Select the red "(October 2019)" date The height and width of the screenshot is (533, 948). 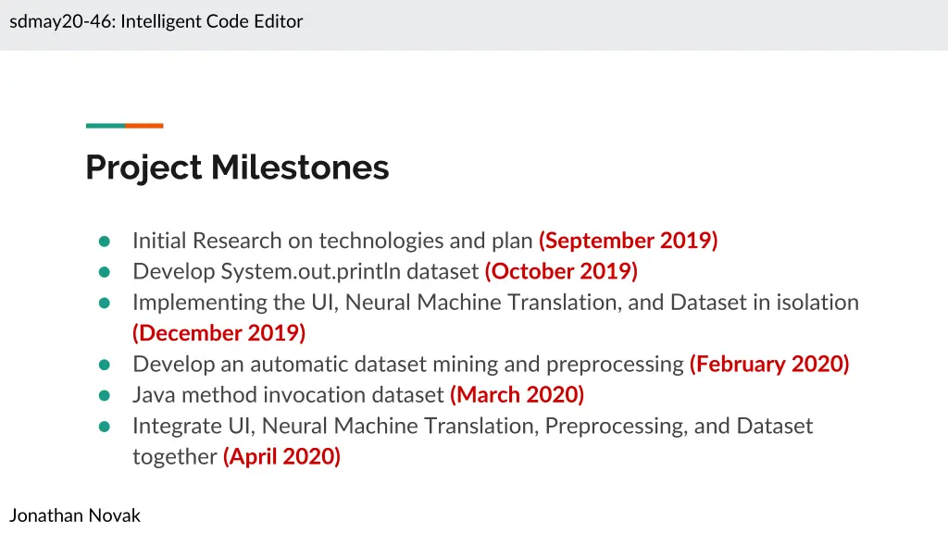tap(561, 271)
